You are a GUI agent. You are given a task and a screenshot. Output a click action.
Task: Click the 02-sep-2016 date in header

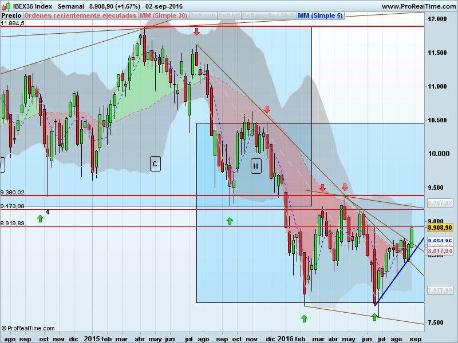tap(164, 6)
